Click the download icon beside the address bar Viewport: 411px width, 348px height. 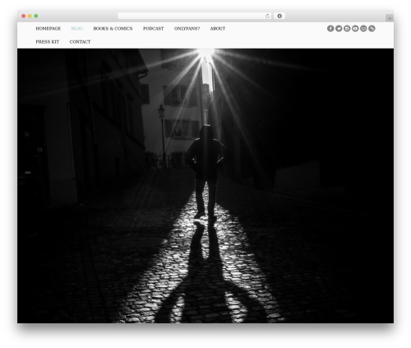tap(279, 16)
